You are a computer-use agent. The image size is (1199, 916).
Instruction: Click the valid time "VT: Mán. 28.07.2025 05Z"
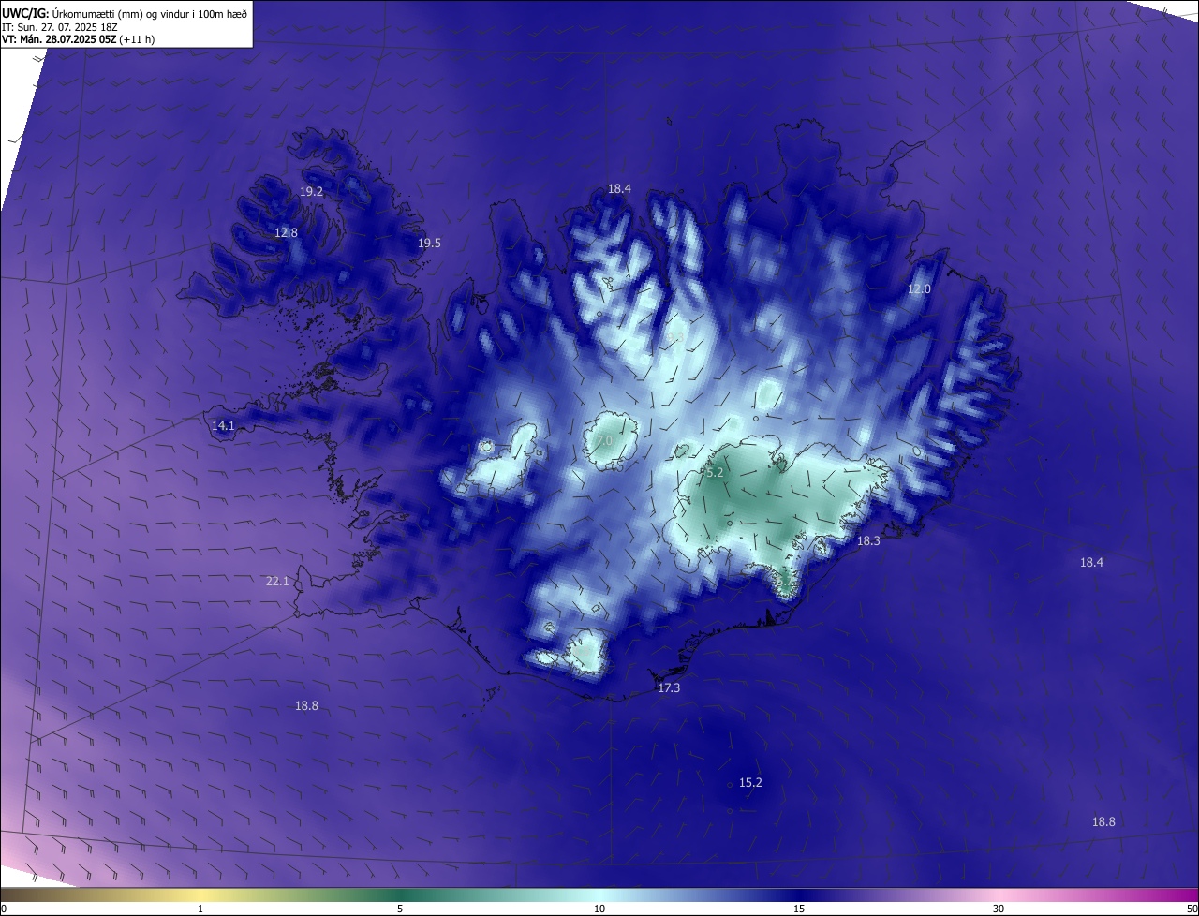pyautogui.click(x=59, y=40)
